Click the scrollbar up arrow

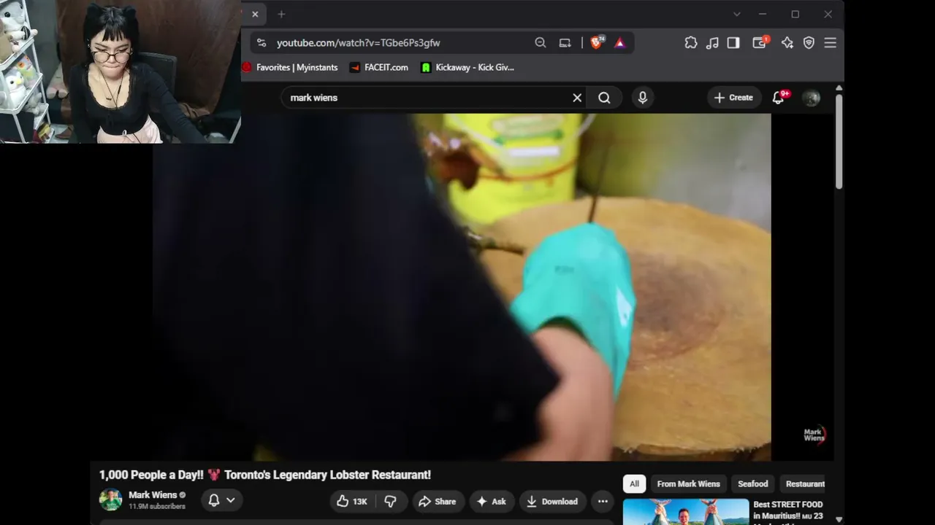(839, 88)
